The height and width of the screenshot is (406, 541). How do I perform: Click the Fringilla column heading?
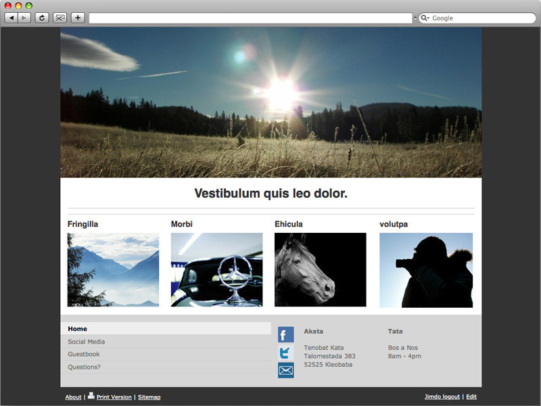pyautogui.click(x=83, y=225)
